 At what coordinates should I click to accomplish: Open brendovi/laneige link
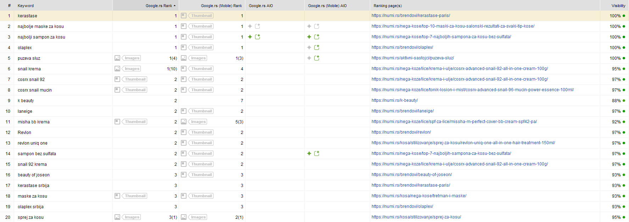pyautogui.click(x=402, y=111)
